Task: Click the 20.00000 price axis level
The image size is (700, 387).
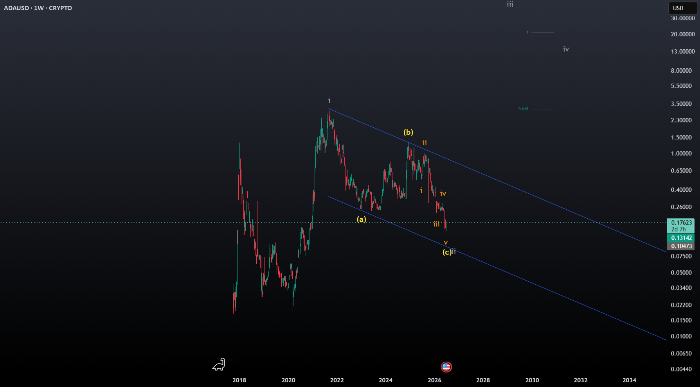Action: (x=683, y=34)
